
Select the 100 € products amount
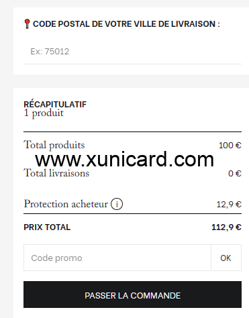tap(230, 146)
